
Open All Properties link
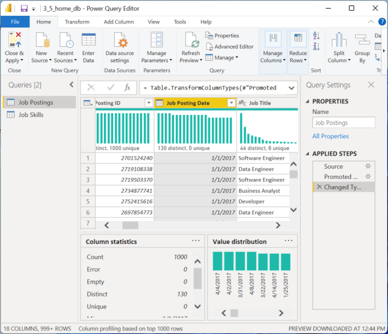(330, 136)
